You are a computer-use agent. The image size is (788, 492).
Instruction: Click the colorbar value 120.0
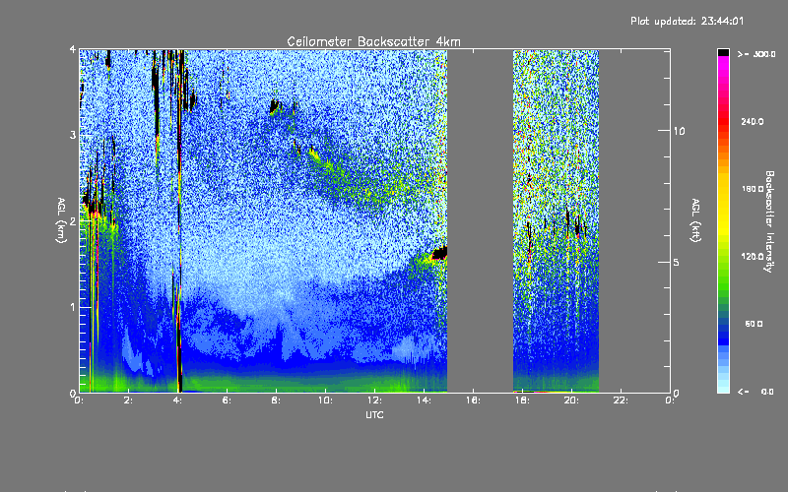pos(753,257)
